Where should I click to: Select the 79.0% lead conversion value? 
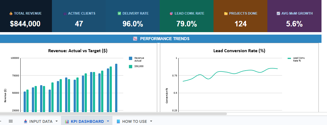(187, 24)
